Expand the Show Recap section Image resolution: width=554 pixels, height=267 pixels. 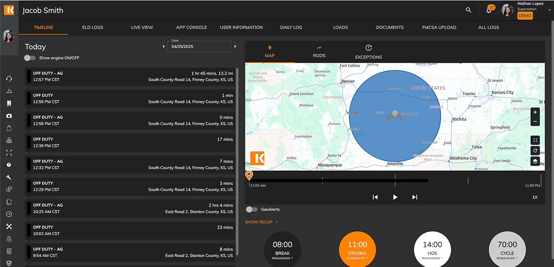pyautogui.click(x=261, y=222)
